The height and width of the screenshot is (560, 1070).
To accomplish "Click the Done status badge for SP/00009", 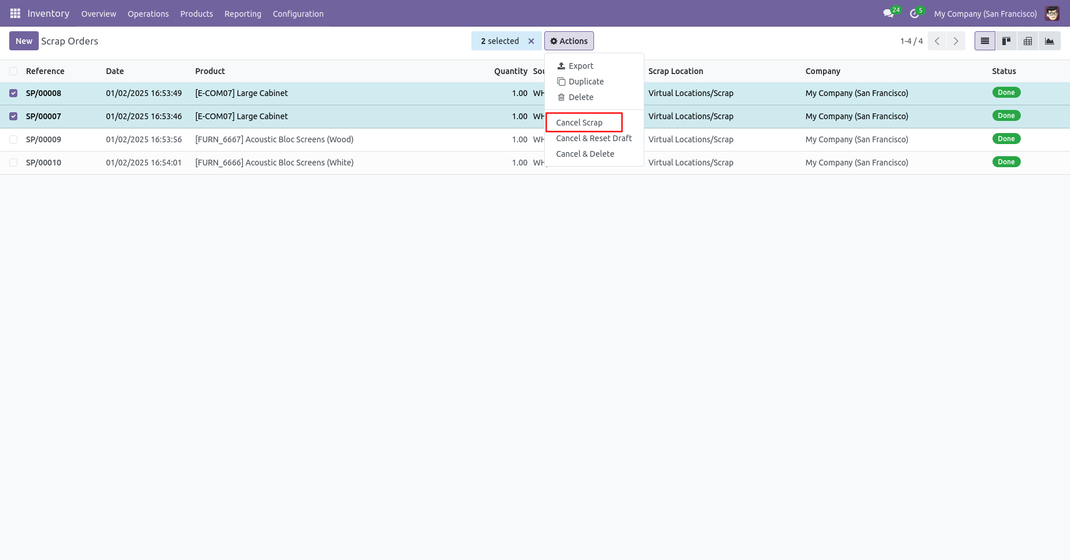I will coord(1006,139).
